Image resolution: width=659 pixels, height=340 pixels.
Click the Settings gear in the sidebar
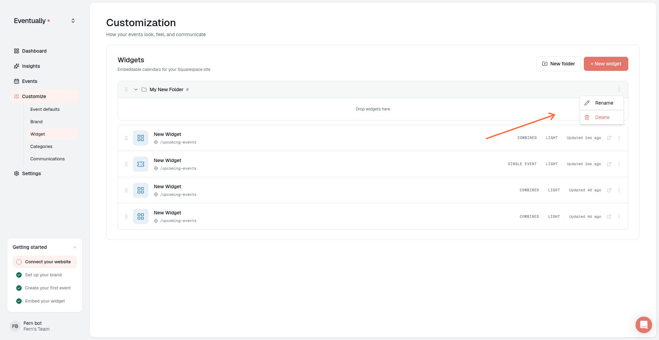[x=17, y=173]
